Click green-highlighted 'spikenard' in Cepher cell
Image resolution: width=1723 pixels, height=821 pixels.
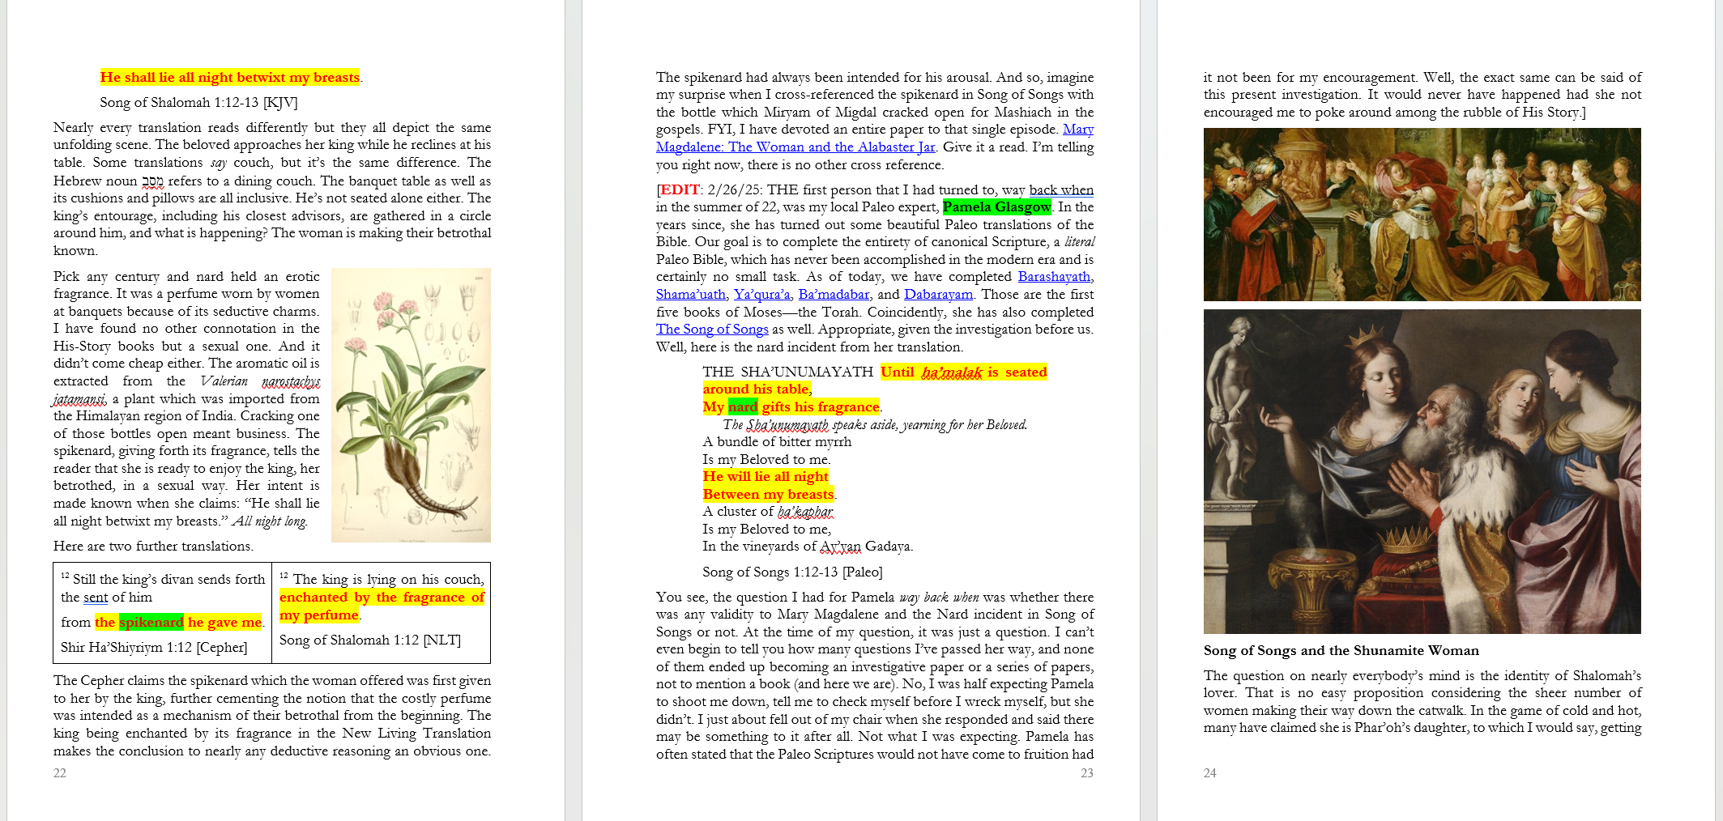[151, 623]
